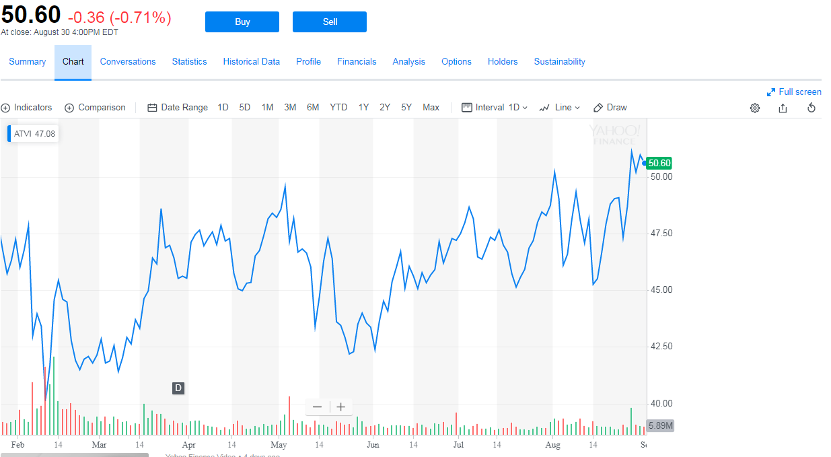
Task: Expand the Interval 1D dropdown
Action: 495,108
